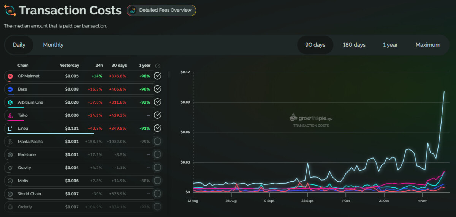This screenshot has height=217, width=456.
Task: Click the +535.9% World Chain value
Action: point(118,194)
